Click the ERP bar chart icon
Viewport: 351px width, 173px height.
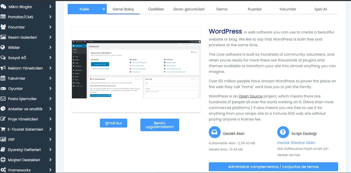[x=3, y=140]
